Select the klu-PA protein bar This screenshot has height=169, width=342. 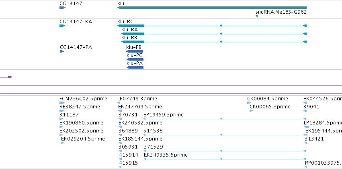(135, 67)
